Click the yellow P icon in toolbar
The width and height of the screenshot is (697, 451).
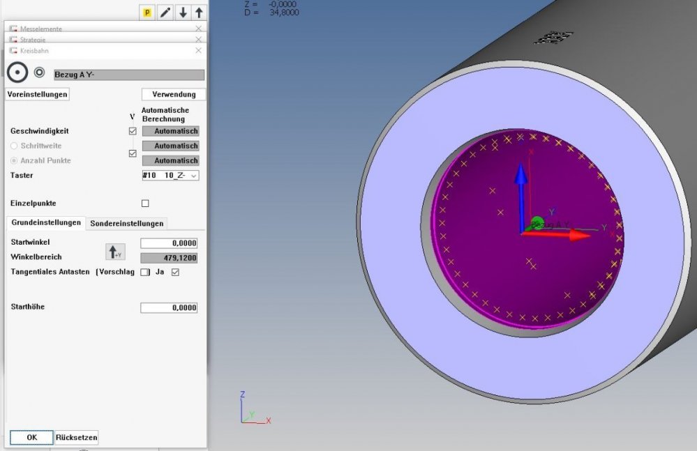point(147,13)
